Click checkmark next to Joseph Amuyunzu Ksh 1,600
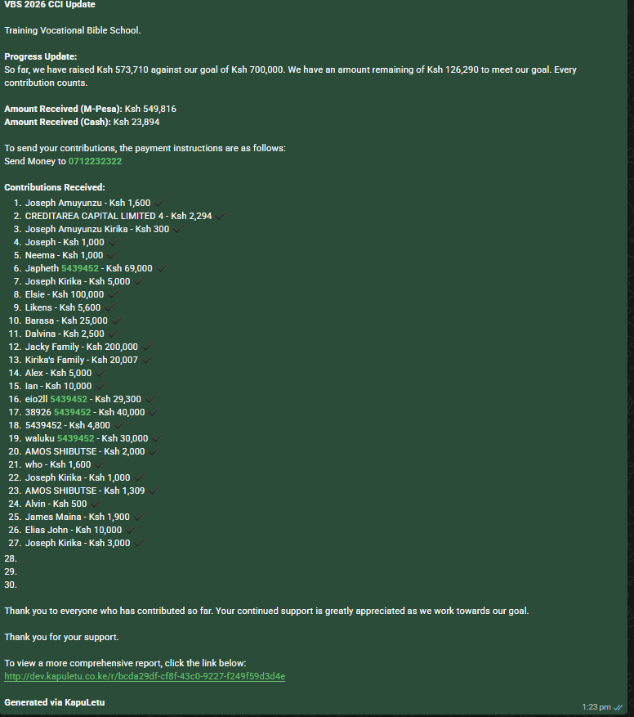 159,203
